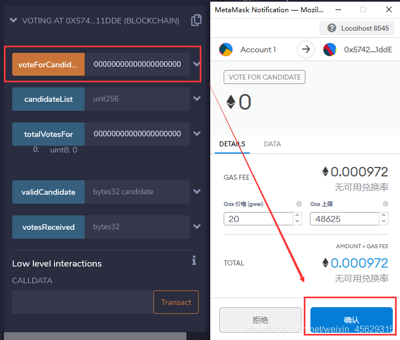Open the Gas limit info icon

(x=386, y=204)
